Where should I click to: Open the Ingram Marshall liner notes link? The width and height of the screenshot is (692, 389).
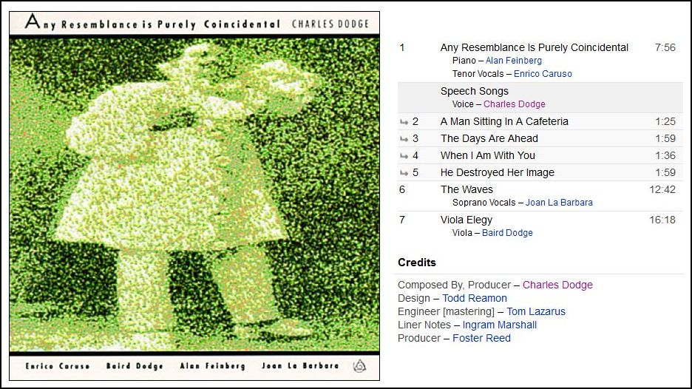pos(500,325)
